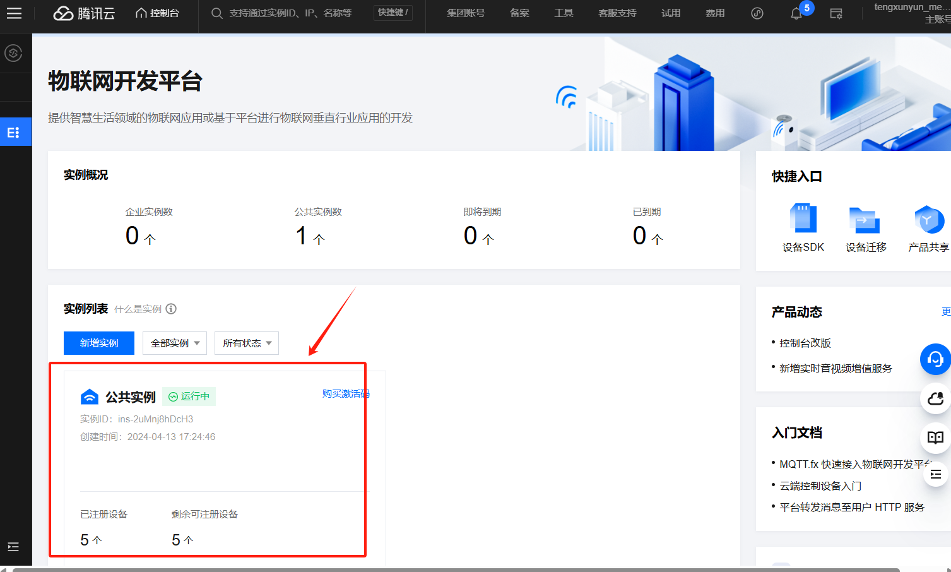Click the notification bell icon

click(x=796, y=13)
